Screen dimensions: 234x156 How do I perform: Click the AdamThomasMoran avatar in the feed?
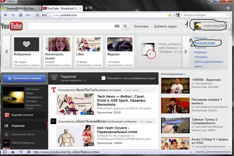(x=53, y=121)
